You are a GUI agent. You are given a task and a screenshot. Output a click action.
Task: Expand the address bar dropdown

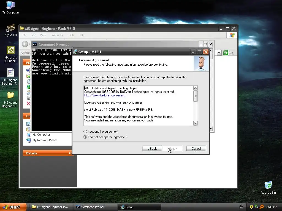coord(219,53)
